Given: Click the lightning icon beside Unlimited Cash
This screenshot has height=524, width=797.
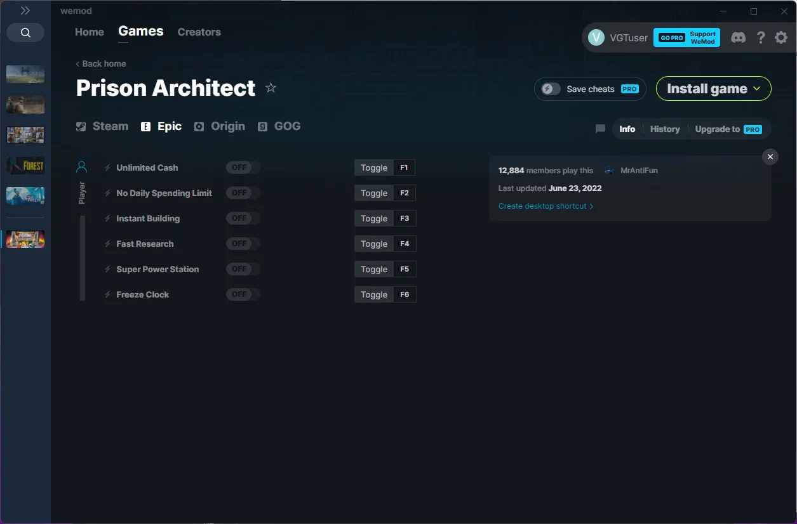Looking at the screenshot, I should tap(108, 167).
